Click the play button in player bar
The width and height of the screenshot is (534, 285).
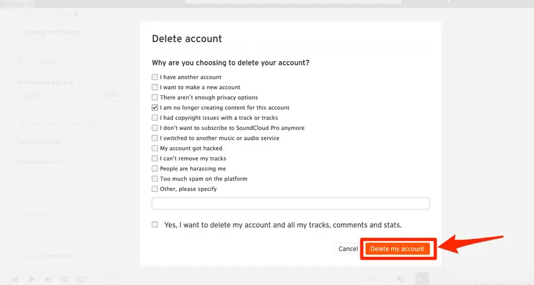coord(31,279)
